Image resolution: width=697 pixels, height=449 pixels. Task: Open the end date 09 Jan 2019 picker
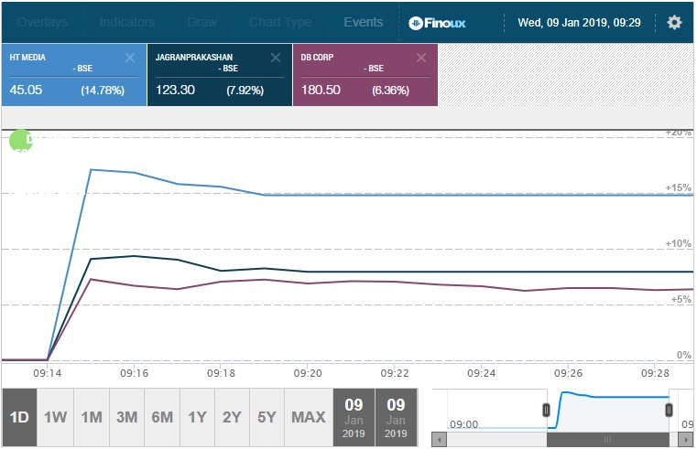coord(396,418)
